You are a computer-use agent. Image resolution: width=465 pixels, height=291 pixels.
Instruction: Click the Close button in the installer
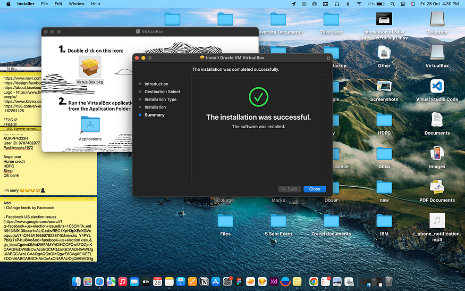click(315, 189)
